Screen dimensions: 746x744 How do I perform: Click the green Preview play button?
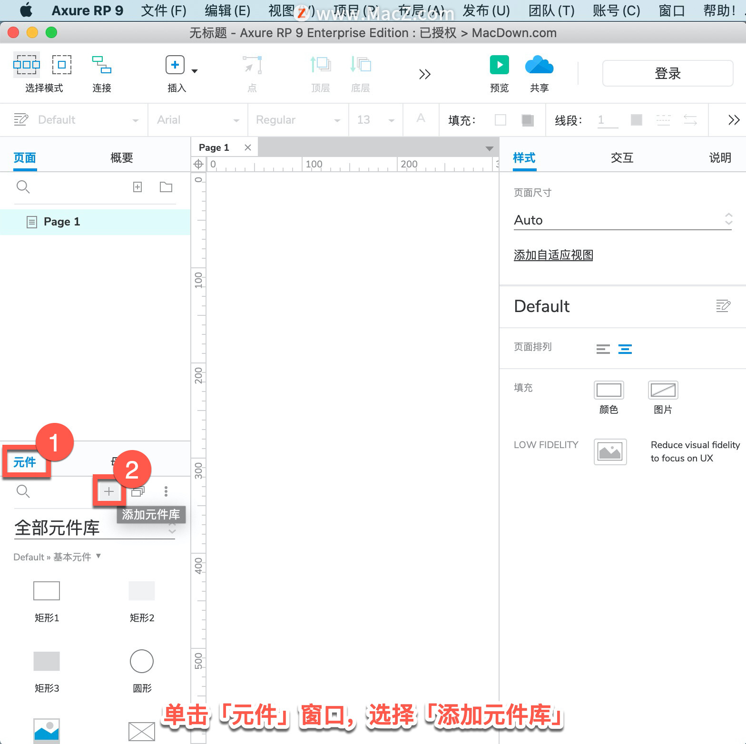tap(500, 65)
